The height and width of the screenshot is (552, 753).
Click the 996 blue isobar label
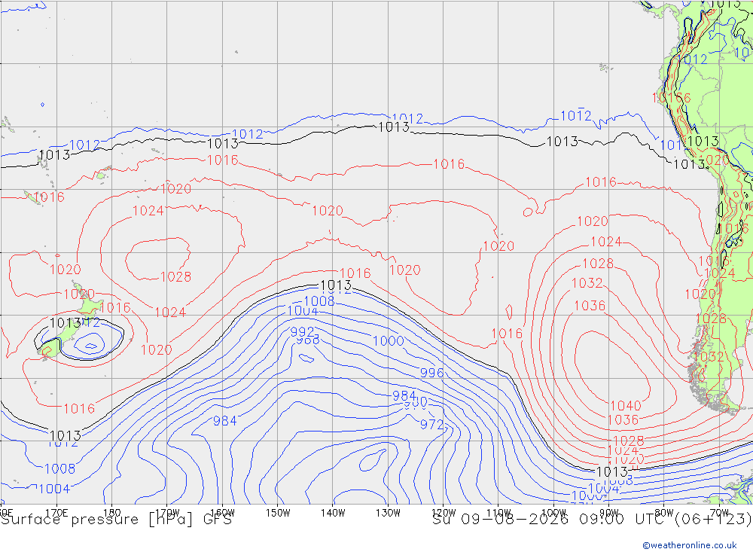(x=431, y=373)
